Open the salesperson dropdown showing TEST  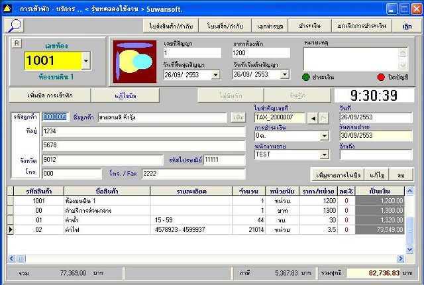[x=324, y=154]
